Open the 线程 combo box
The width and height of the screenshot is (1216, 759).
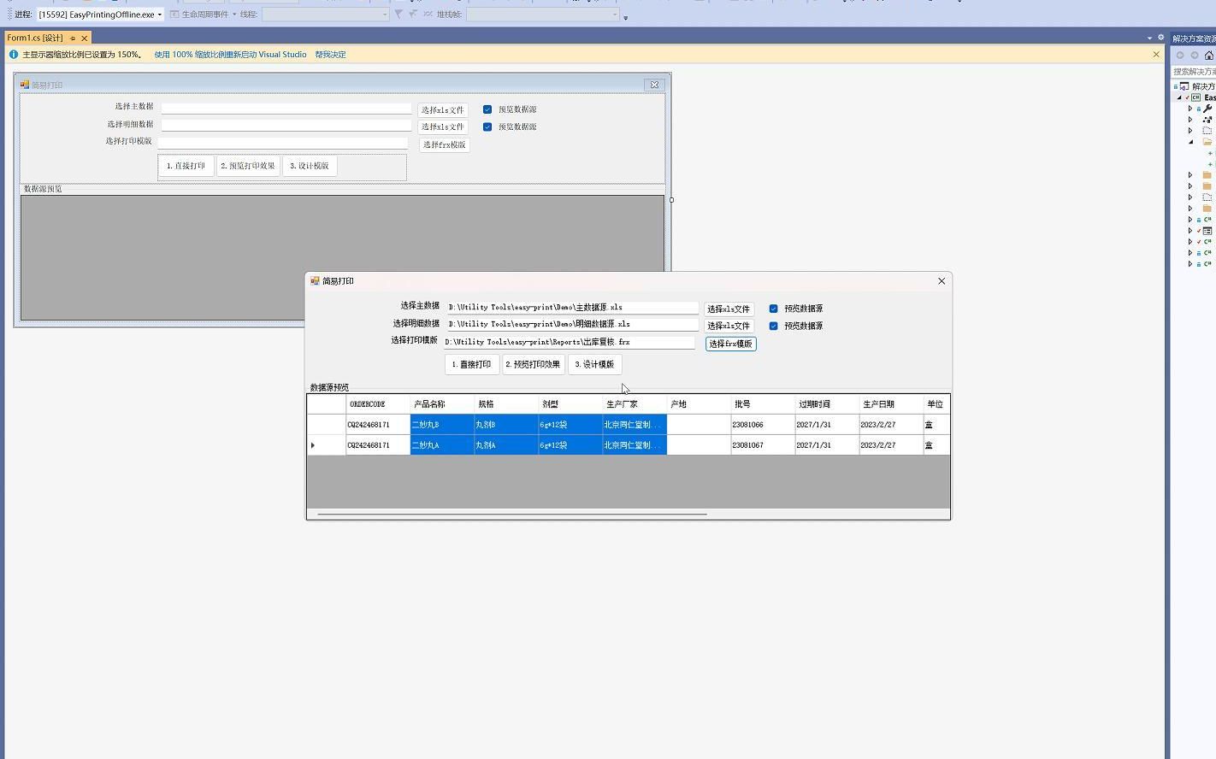[325, 15]
